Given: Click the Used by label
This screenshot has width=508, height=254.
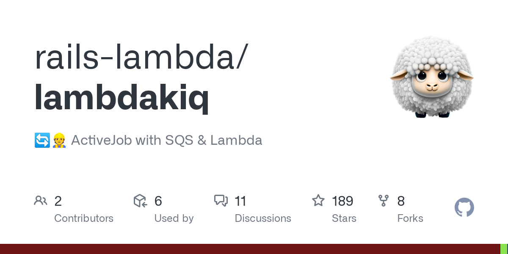Looking at the screenshot, I should 174,218.
